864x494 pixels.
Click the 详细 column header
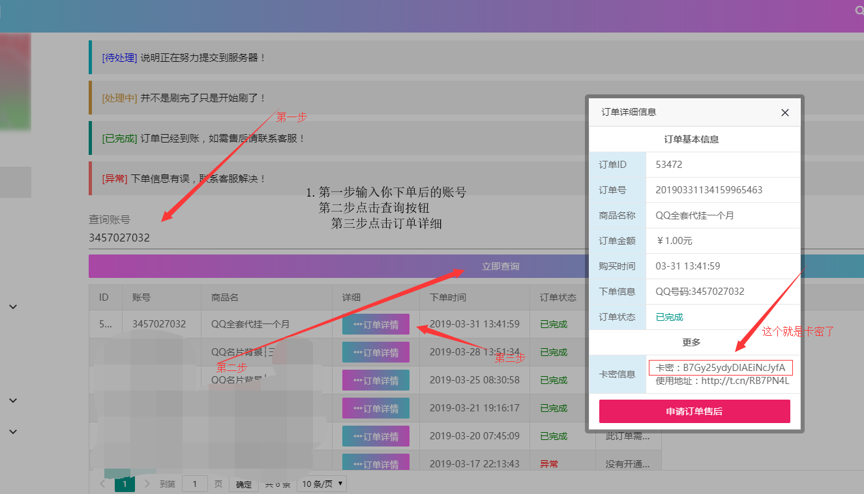coord(351,297)
